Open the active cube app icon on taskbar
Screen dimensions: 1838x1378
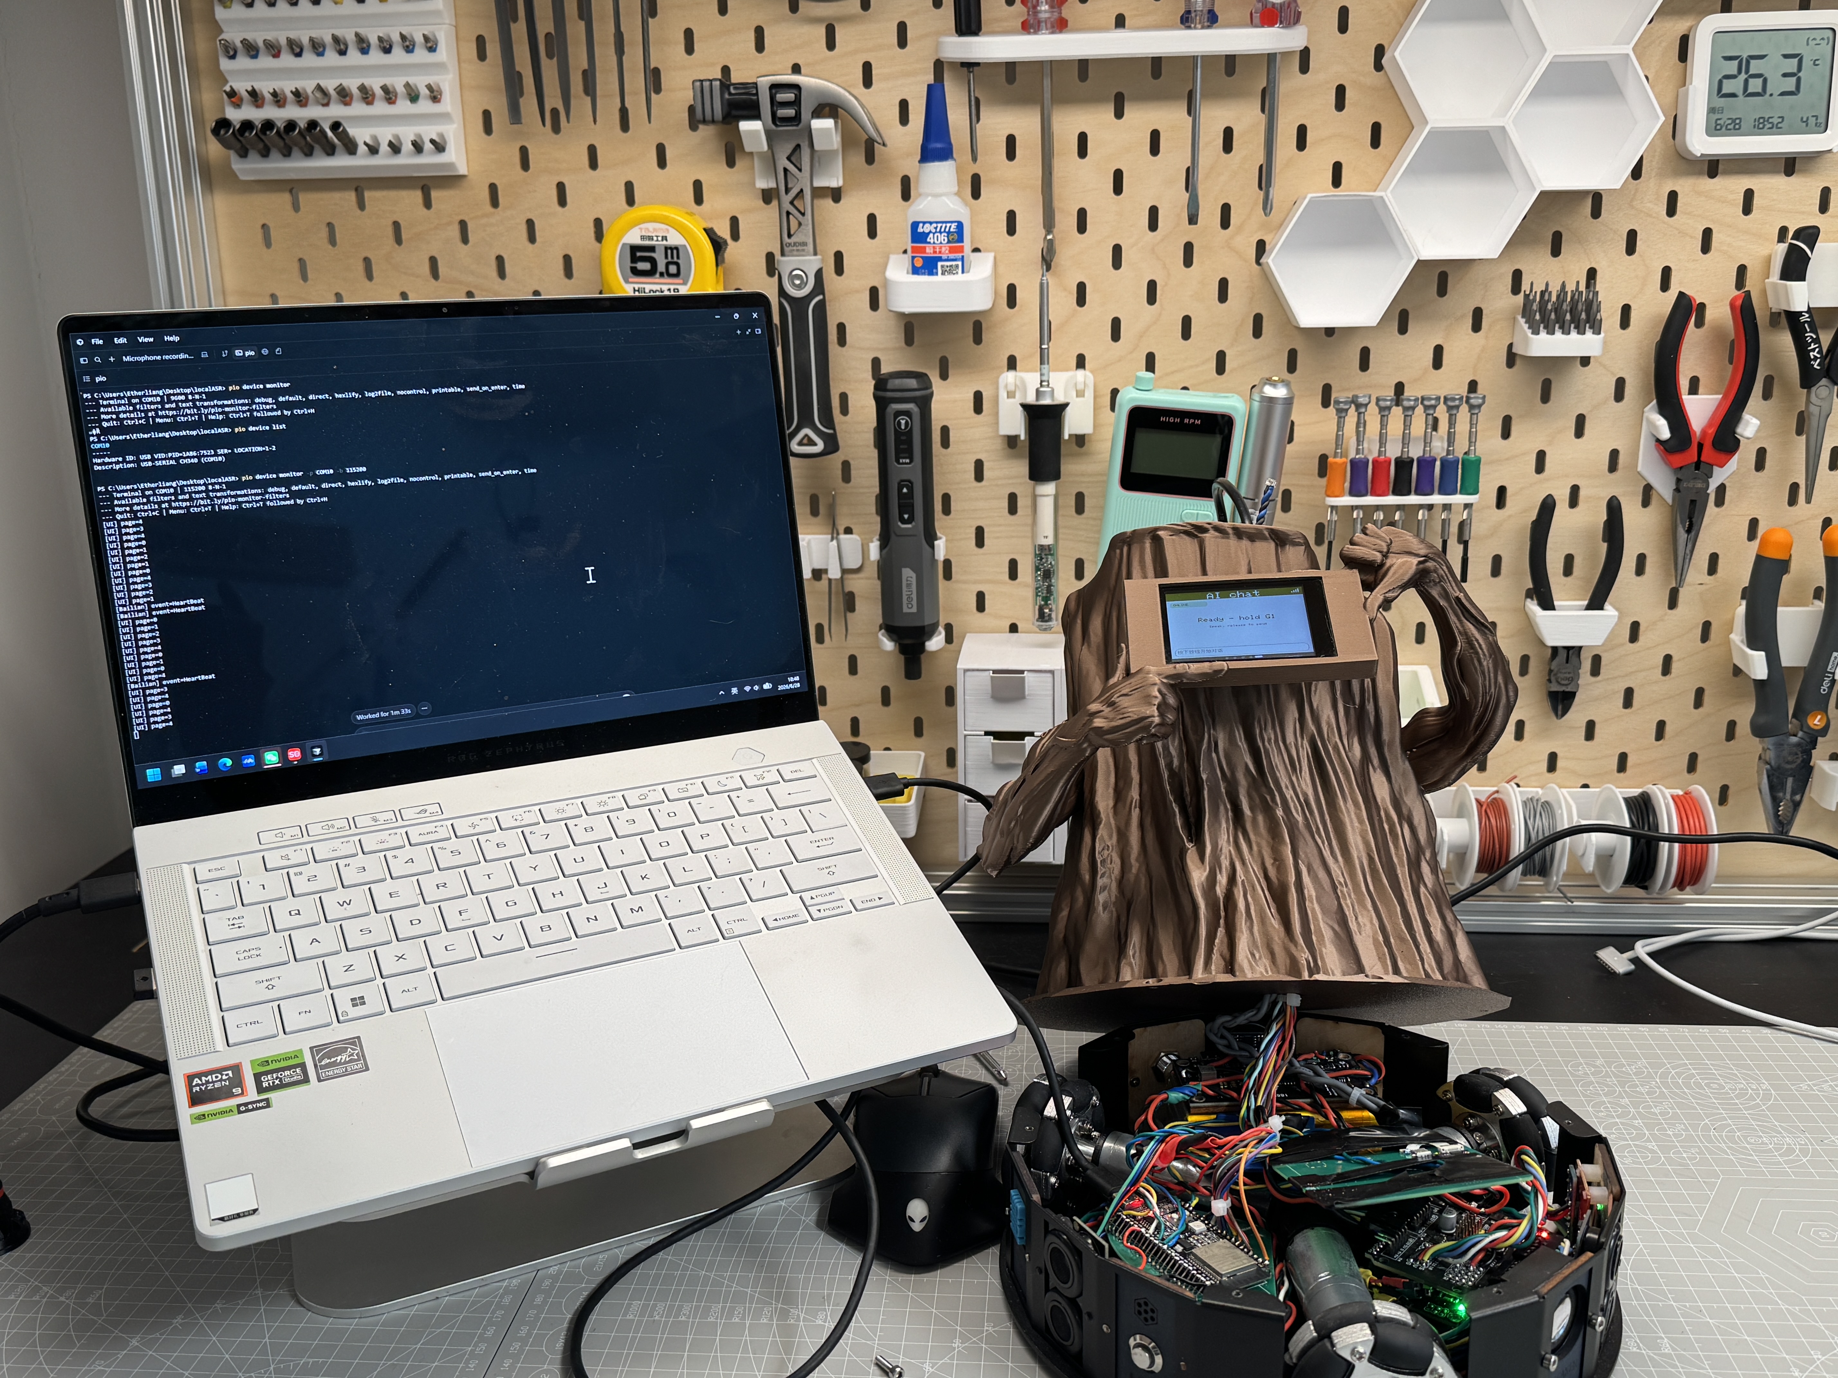click(x=317, y=752)
